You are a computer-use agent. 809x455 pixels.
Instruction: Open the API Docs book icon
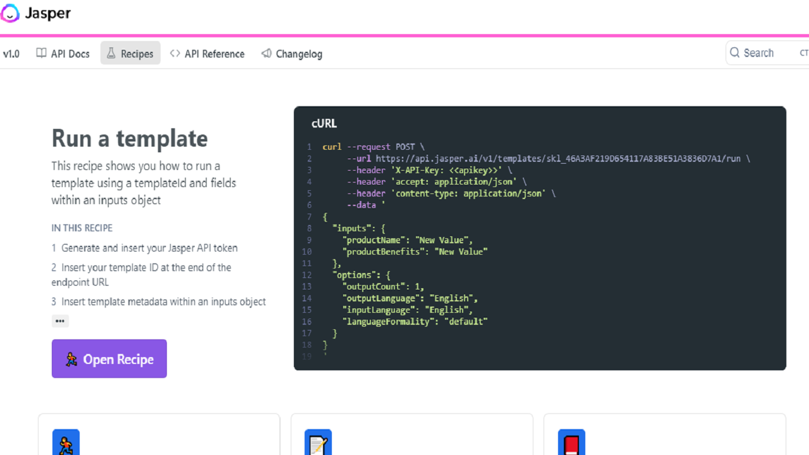(x=41, y=54)
